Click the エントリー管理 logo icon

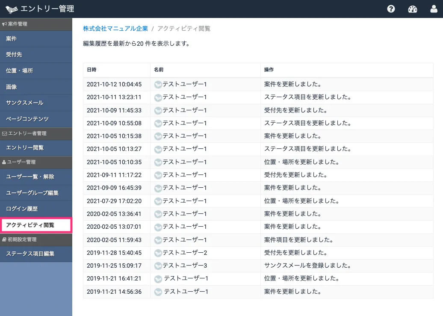[12, 9]
